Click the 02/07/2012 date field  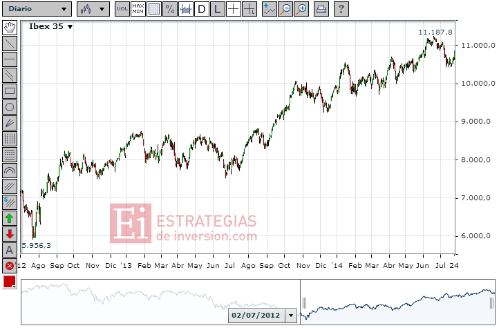pos(256,316)
